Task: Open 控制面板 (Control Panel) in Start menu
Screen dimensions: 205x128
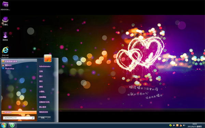Action: [43, 97]
